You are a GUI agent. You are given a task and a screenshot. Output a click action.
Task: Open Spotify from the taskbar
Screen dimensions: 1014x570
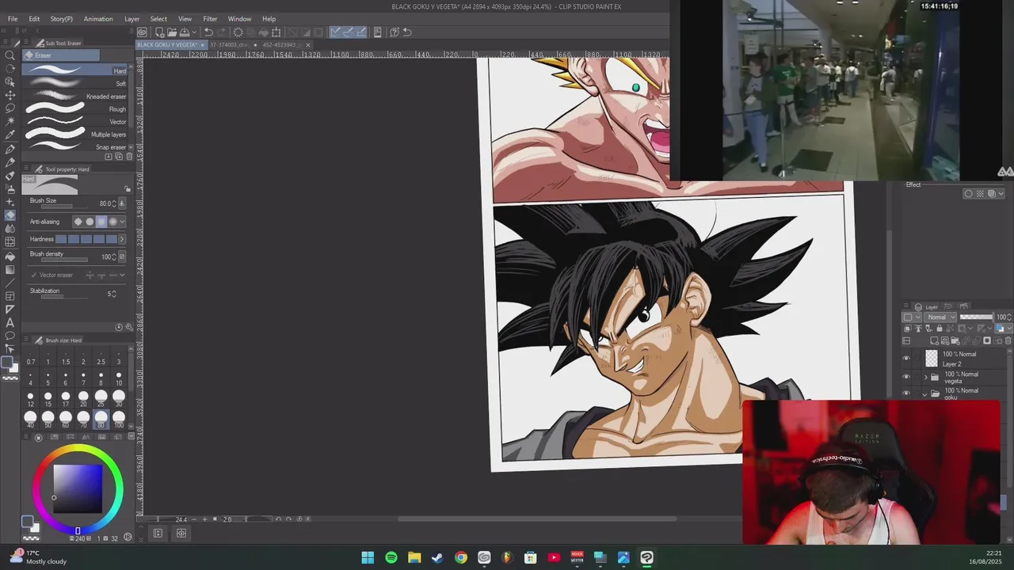(391, 558)
